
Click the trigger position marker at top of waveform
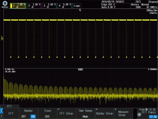click(x=80, y=10)
